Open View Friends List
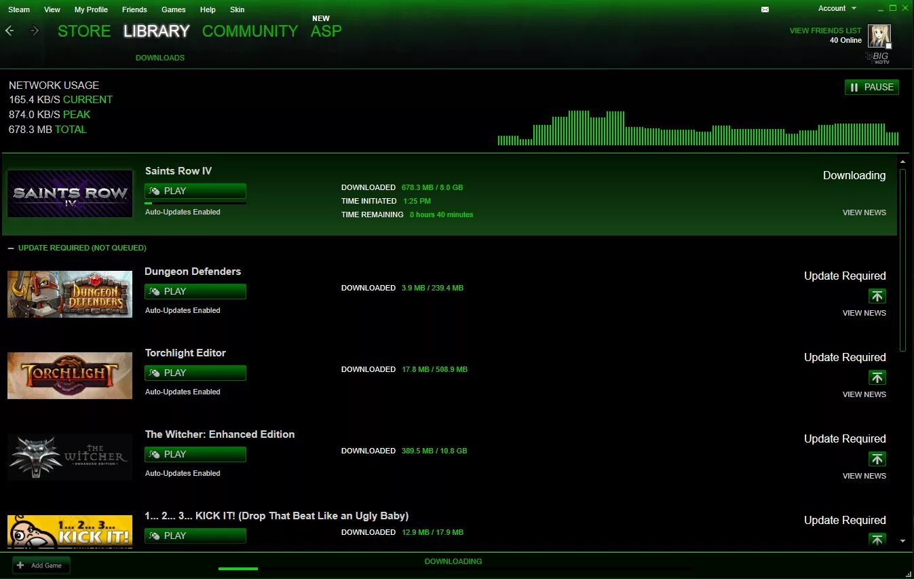914x579 pixels. (825, 31)
